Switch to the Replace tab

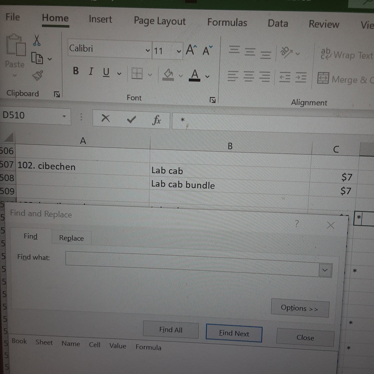tap(71, 238)
